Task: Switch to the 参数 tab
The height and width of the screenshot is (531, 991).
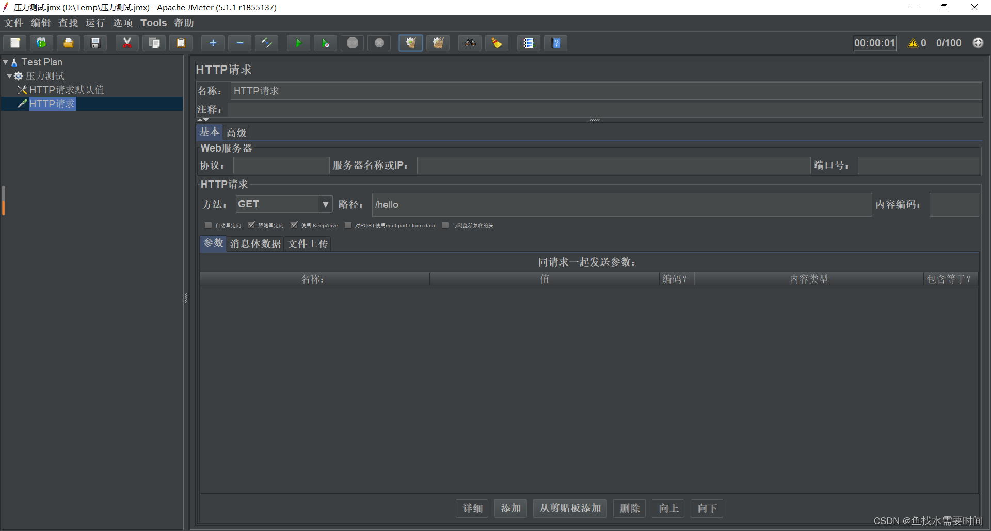Action: click(213, 243)
